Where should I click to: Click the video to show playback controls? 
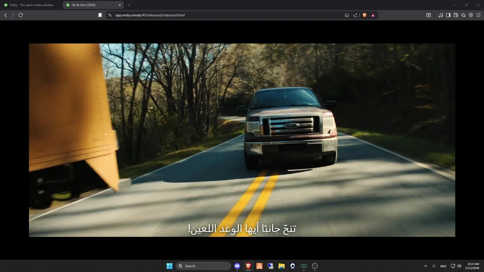(242, 140)
